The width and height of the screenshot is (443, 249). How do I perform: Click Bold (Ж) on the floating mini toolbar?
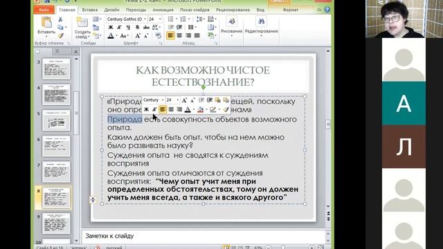pyautogui.click(x=146, y=109)
